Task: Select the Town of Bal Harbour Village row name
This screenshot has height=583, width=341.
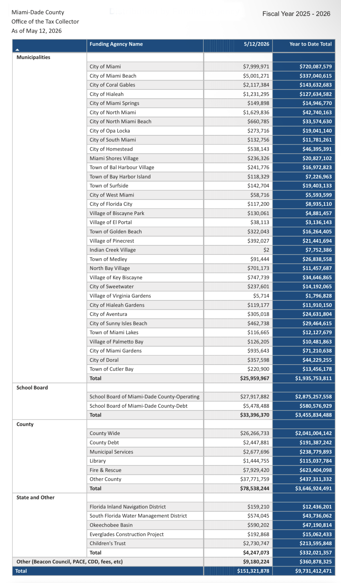Action: pyautogui.click(x=122, y=167)
